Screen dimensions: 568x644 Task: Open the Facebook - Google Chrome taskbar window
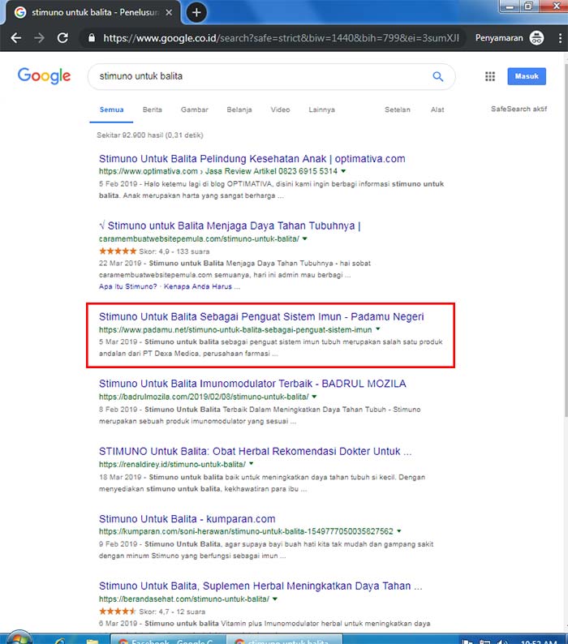click(168, 639)
